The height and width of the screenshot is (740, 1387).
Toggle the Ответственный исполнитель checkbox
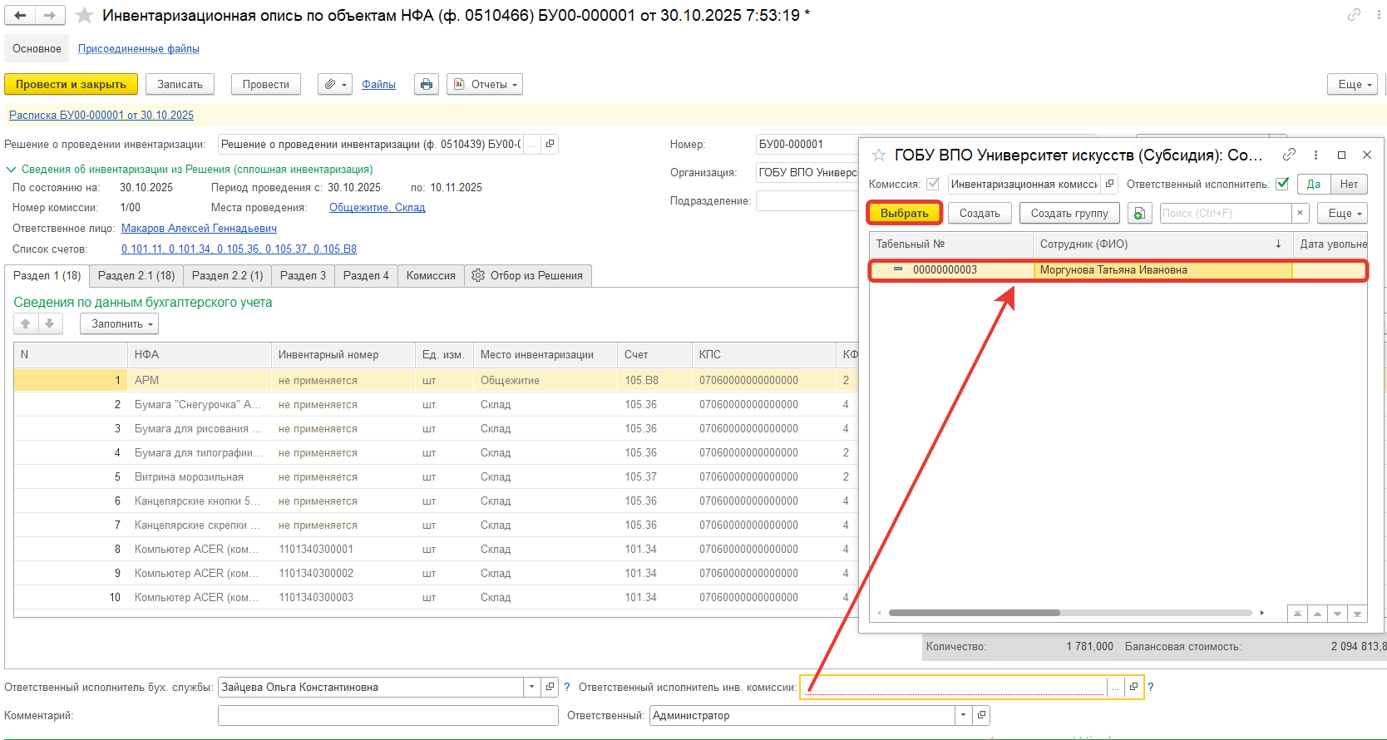pyautogui.click(x=1282, y=184)
